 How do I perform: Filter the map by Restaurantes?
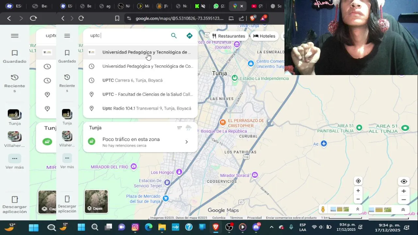click(229, 36)
